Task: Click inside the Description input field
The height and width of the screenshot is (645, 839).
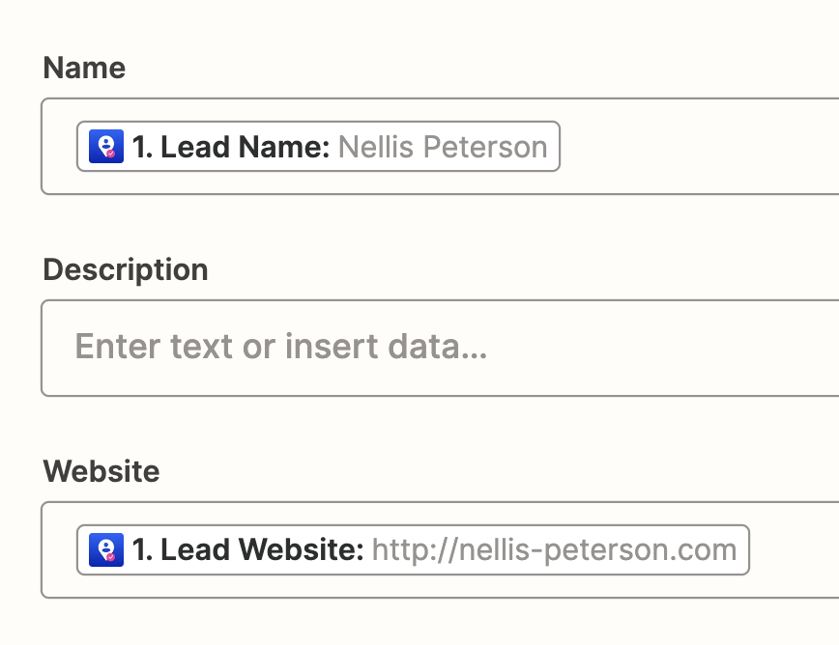Action: coord(440,348)
